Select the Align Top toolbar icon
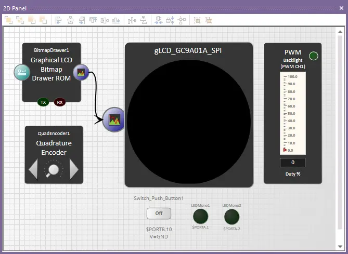Viewport: 348px width, 254px height. tap(93, 20)
